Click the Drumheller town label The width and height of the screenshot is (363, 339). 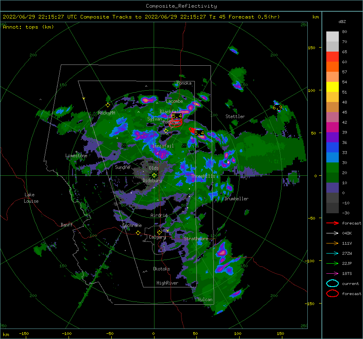click(236, 199)
